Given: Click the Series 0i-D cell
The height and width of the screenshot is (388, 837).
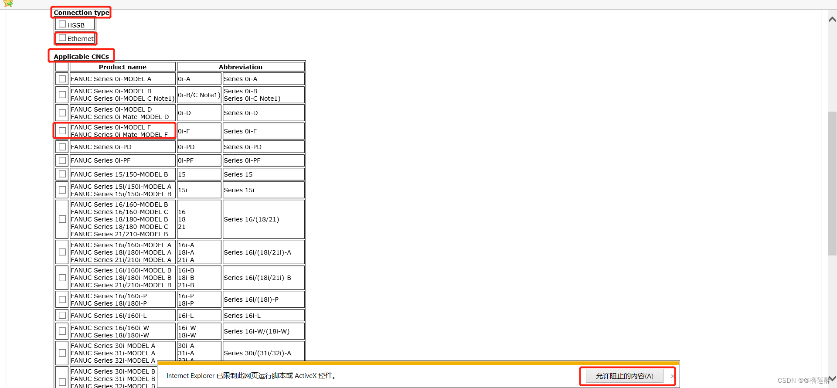Looking at the screenshot, I should coord(263,113).
